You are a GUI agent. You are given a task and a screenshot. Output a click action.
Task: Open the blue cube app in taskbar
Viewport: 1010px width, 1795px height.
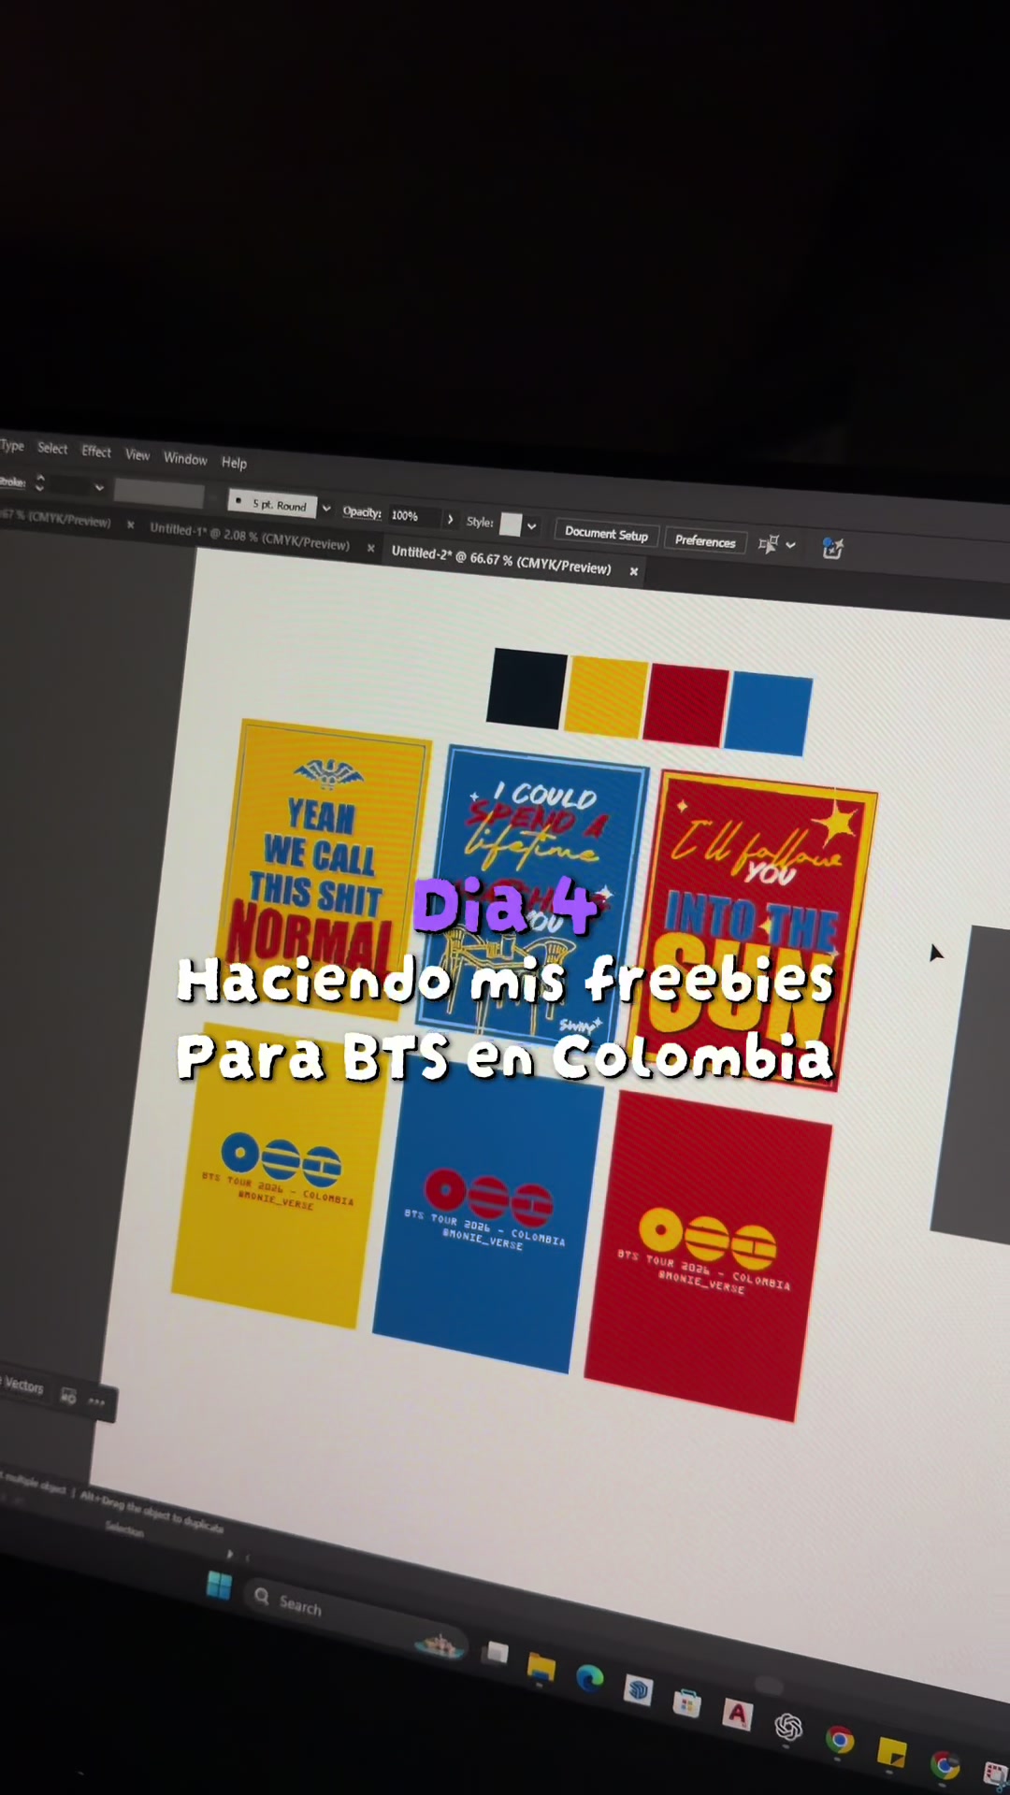(x=638, y=1690)
